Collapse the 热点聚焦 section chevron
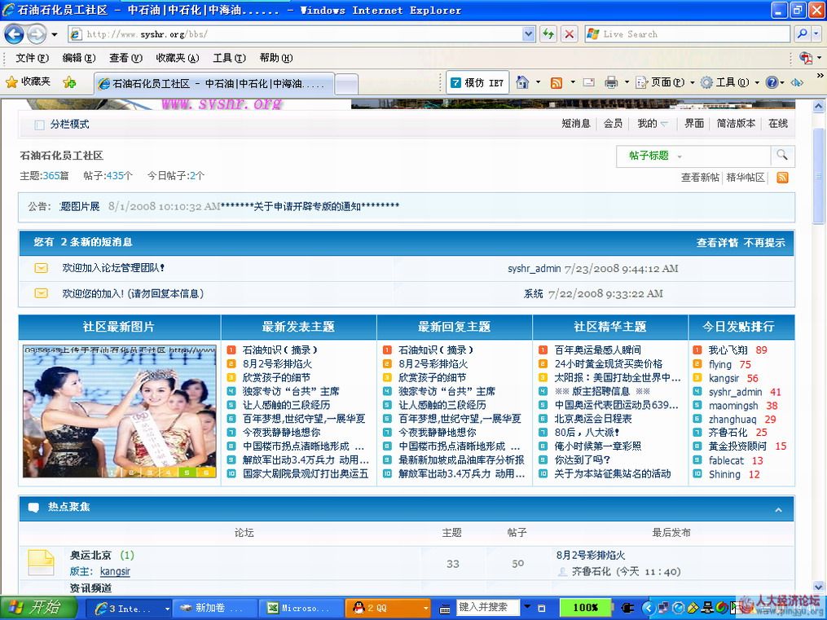The image size is (827, 620). pyautogui.click(x=778, y=510)
